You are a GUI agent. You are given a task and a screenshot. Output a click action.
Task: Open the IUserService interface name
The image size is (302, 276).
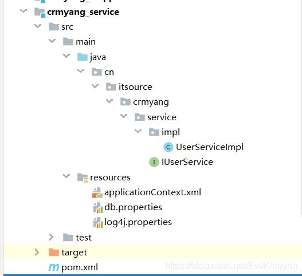tap(187, 162)
